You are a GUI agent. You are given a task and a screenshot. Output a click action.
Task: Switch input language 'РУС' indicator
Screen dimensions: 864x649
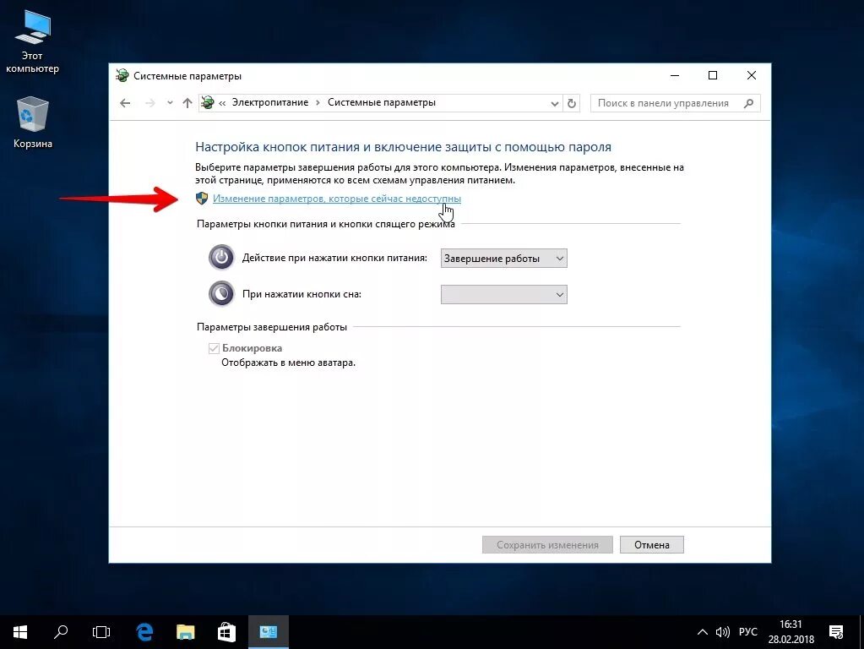click(x=747, y=632)
